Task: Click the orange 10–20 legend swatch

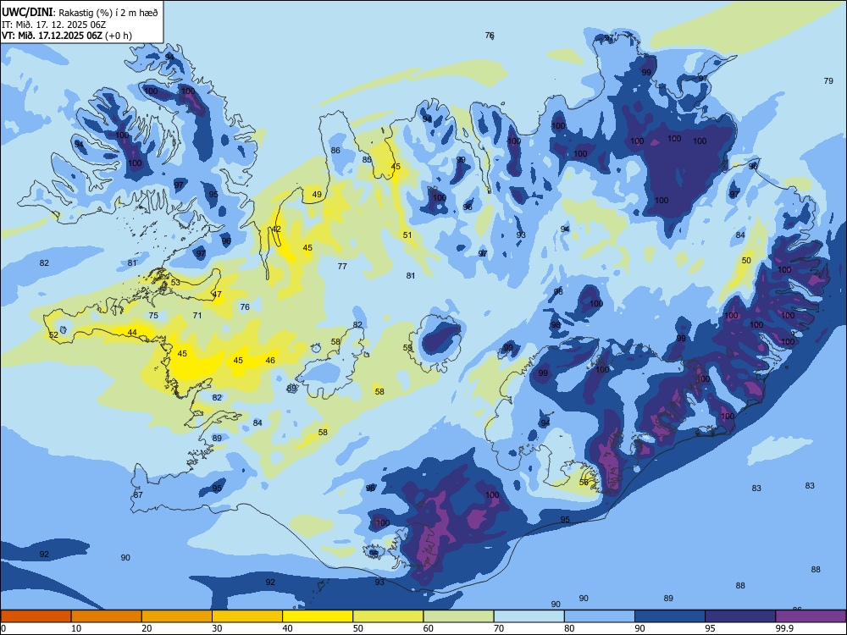Action: click(x=107, y=616)
